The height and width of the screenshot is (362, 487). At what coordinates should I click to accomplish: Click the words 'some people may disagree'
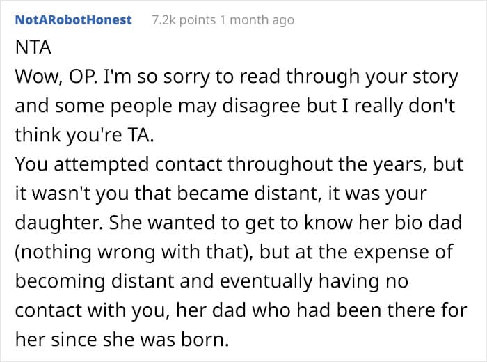click(x=177, y=106)
